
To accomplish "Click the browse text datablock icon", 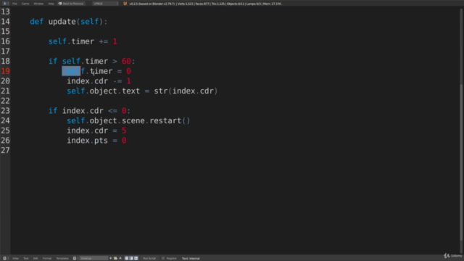I will point(75,258).
